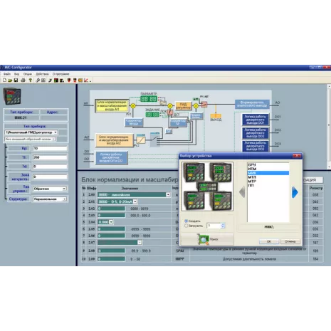Click the orange ВЫХОД block
The height and width of the screenshot is (331, 331).
click(216, 116)
